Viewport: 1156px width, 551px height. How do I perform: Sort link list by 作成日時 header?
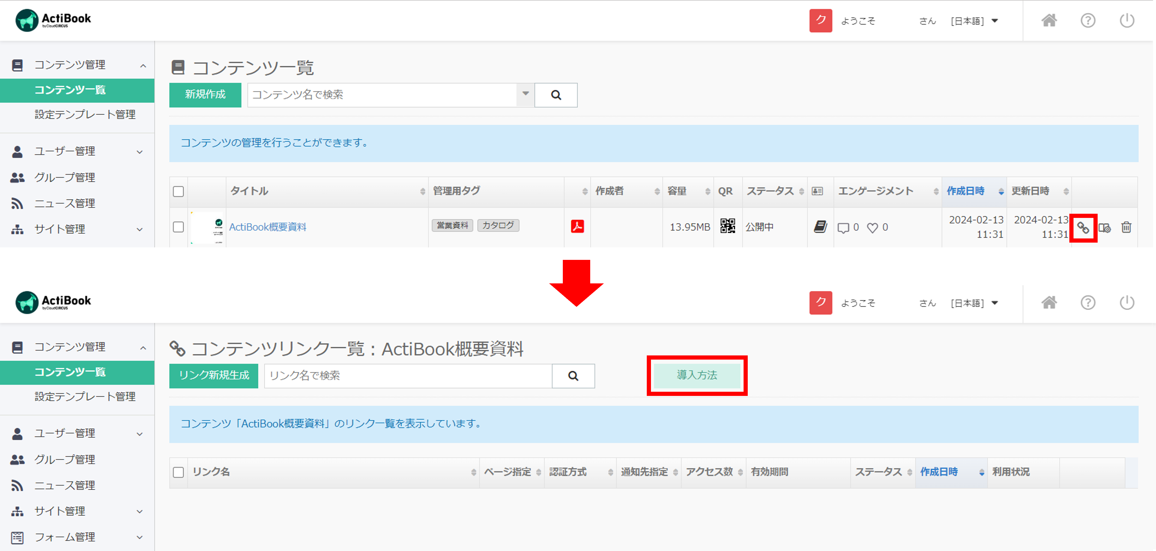click(951, 472)
